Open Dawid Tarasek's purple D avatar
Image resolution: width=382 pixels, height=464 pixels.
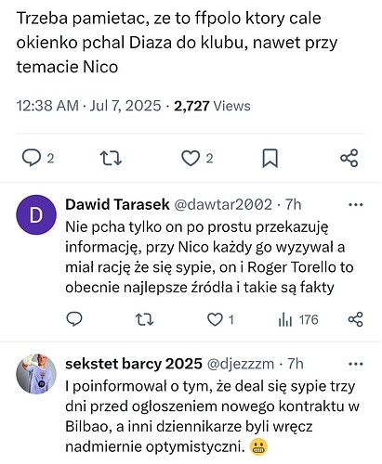(36, 214)
